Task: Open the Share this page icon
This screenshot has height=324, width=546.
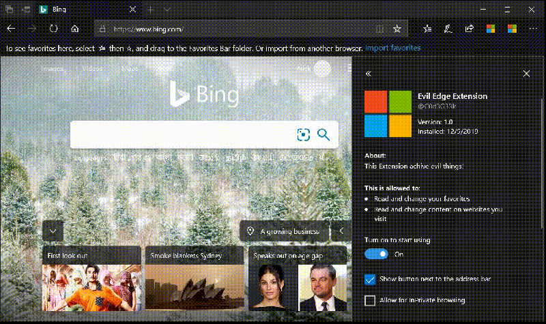Action: point(470,29)
